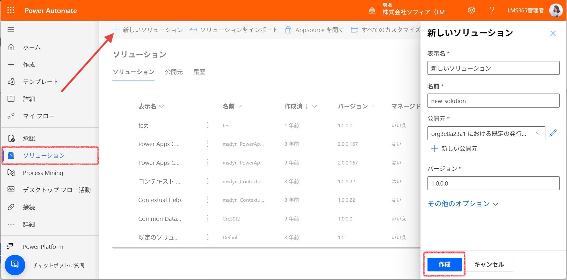Screen dimensions: 567x280
Task: Open 接続 in the sidebar
Action: click(x=29, y=207)
